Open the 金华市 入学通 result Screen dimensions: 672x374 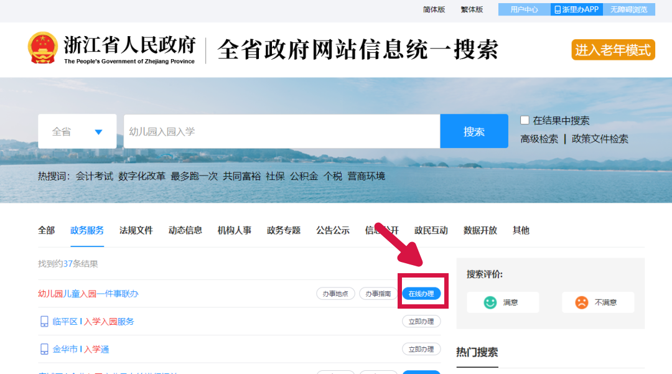click(80, 349)
